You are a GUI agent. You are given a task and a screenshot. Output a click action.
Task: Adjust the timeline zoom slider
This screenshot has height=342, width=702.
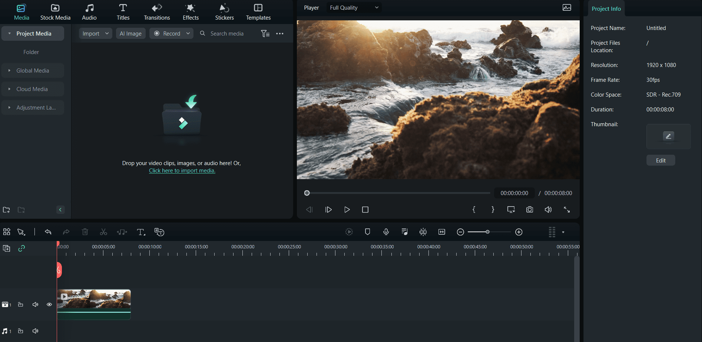(x=488, y=232)
